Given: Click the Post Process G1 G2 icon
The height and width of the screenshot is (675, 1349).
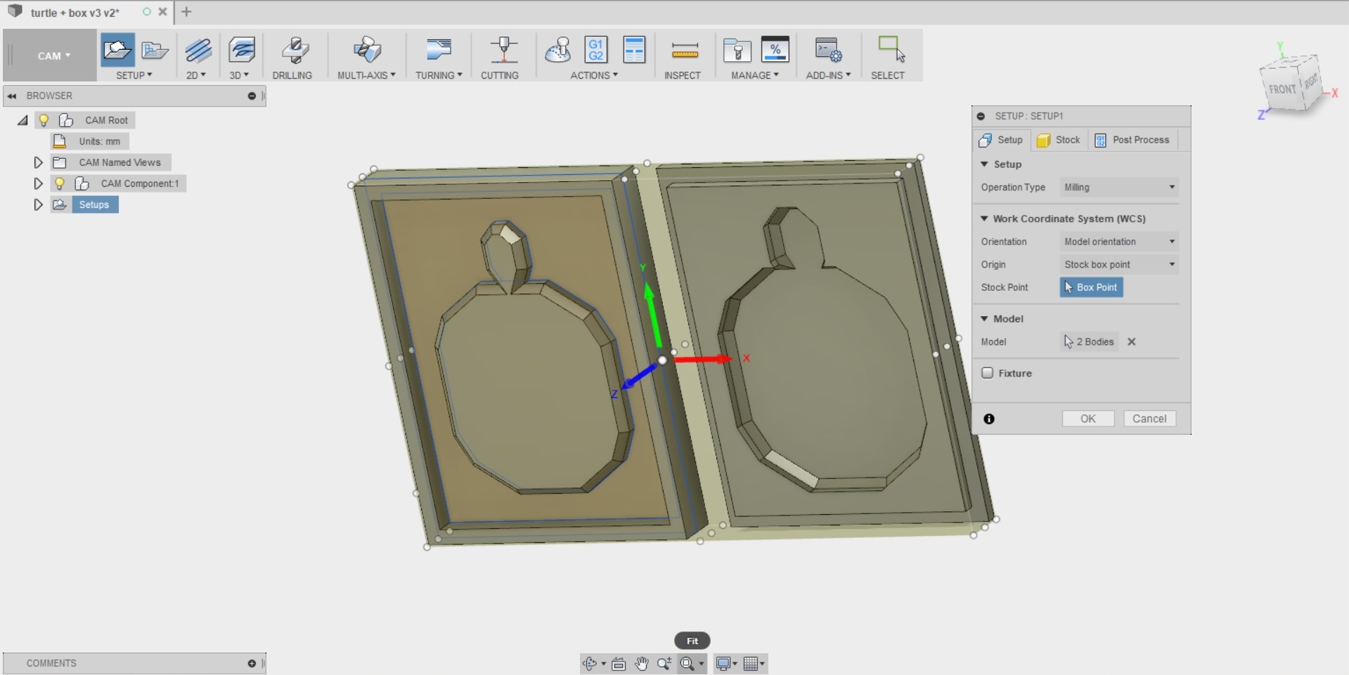Looking at the screenshot, I should 595,51.
